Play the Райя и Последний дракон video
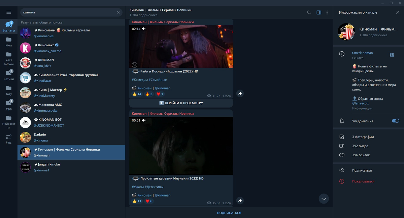 pyautogui.click(x=181, y=46)
